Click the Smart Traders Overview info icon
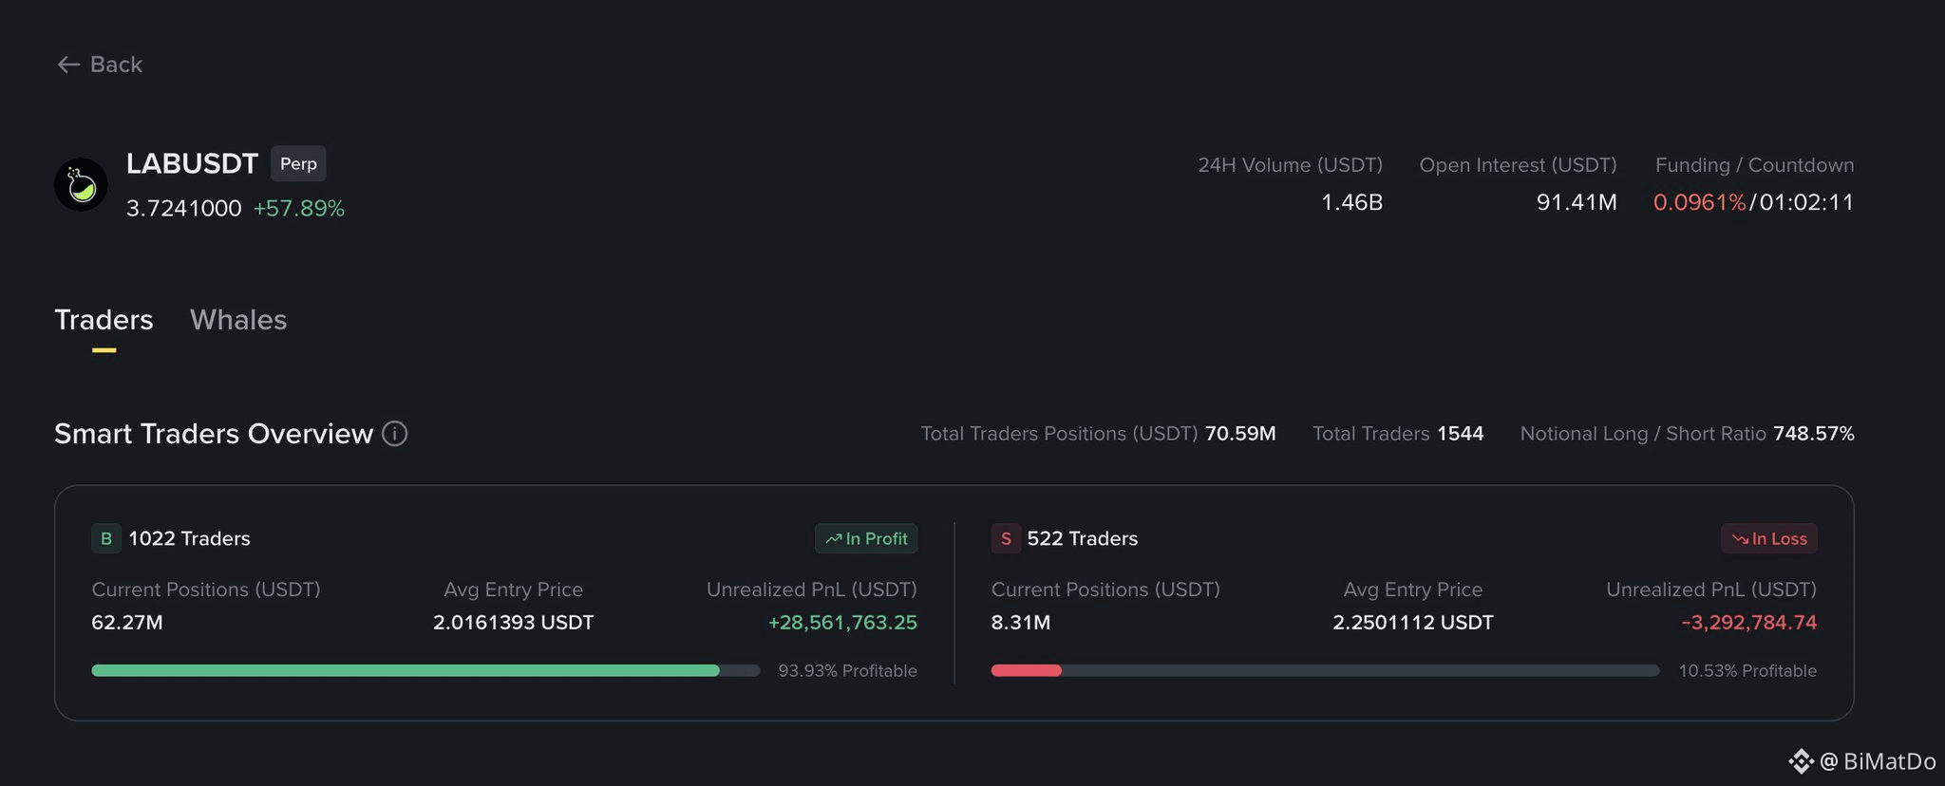1945x786 pixels. tap(395, 434)
